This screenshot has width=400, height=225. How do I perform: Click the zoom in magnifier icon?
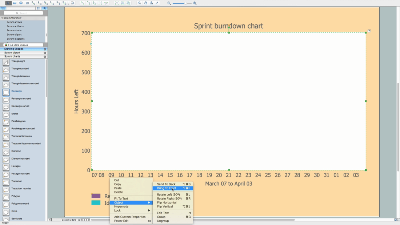[195, 3]
